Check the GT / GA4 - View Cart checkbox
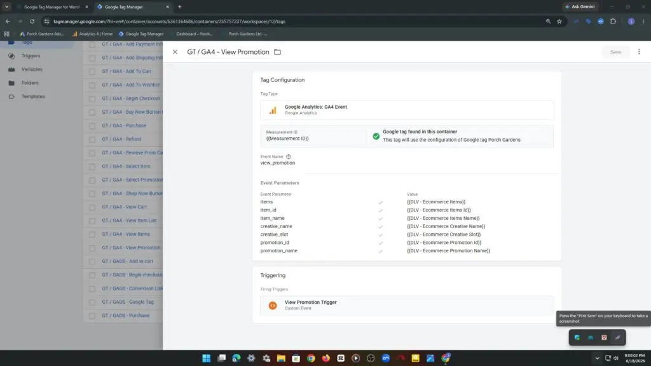Image resolution: width=651 pixels, height=366 pixels. click(92, 207)
